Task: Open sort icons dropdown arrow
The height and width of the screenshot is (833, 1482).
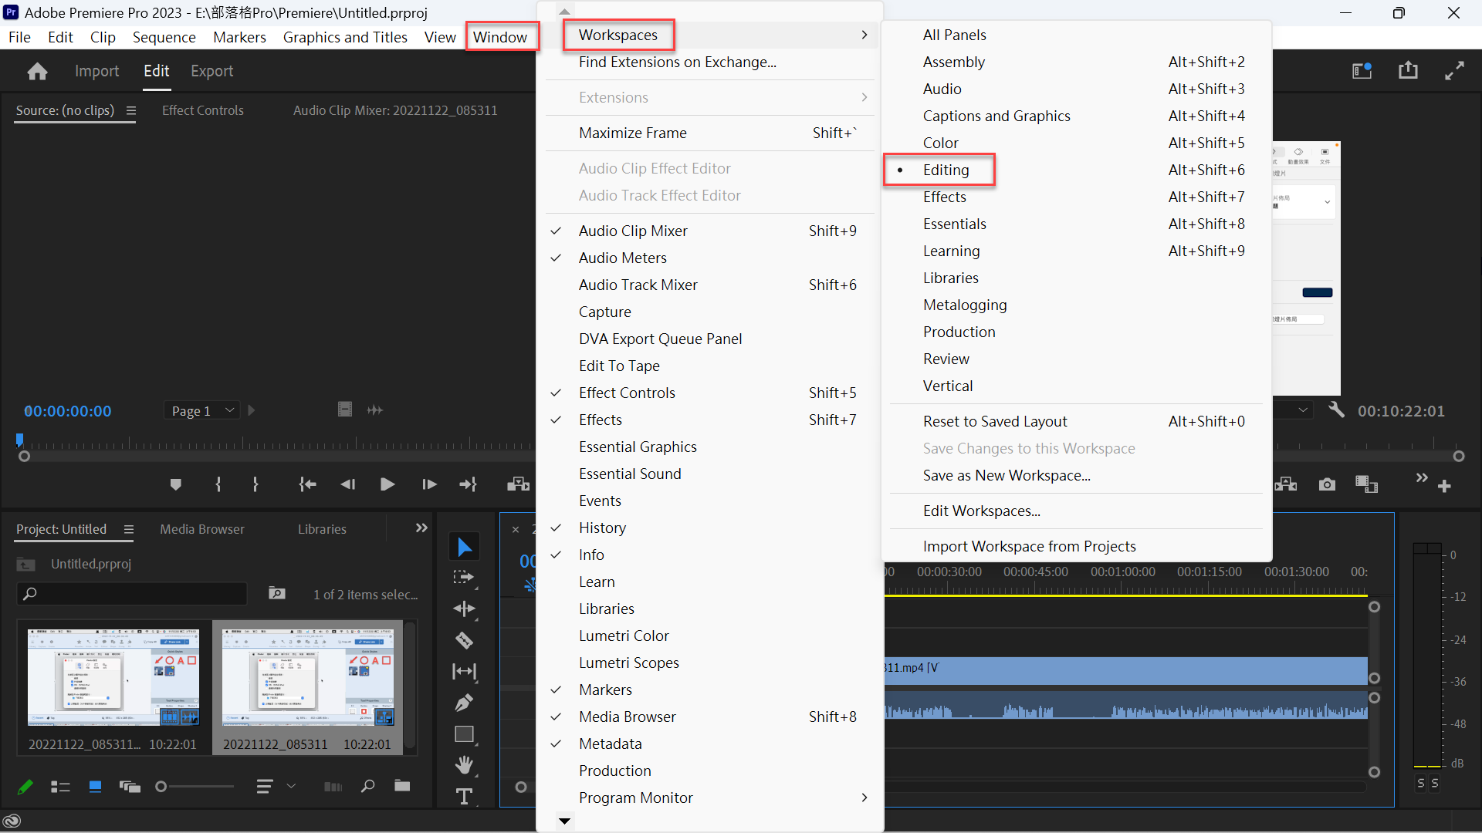Action: coord(291,786)
